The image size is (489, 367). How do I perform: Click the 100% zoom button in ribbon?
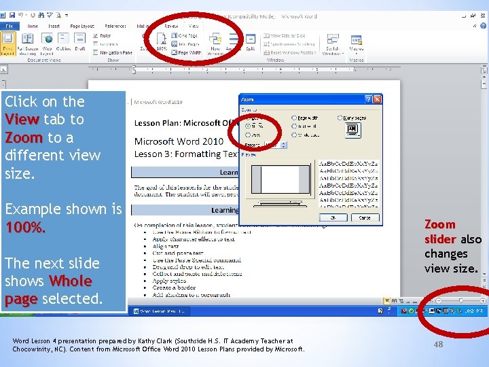(x=162, y=42)
